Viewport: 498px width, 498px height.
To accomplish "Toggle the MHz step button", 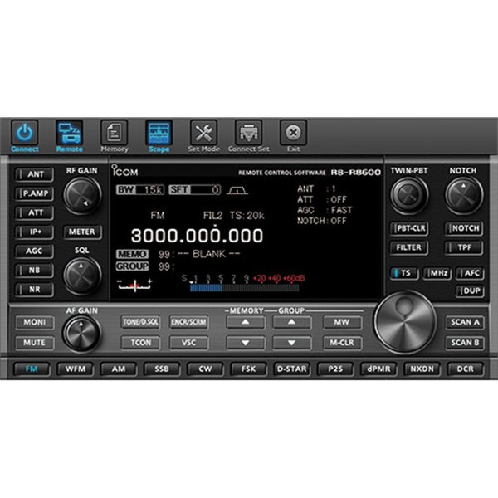I will (x=437, y=273).
